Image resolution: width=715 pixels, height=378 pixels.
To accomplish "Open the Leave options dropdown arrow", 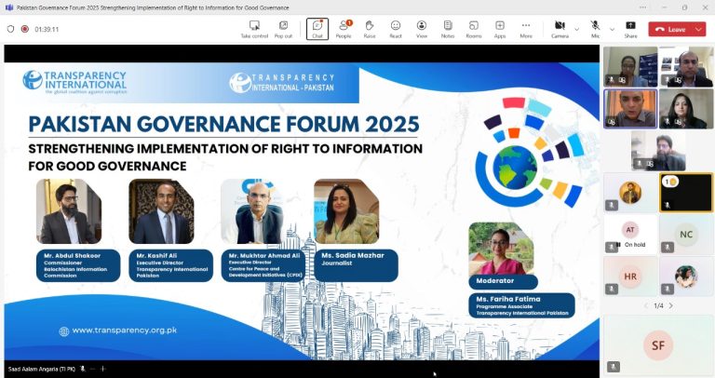I will pyautogui.click(x=698, y=29).
